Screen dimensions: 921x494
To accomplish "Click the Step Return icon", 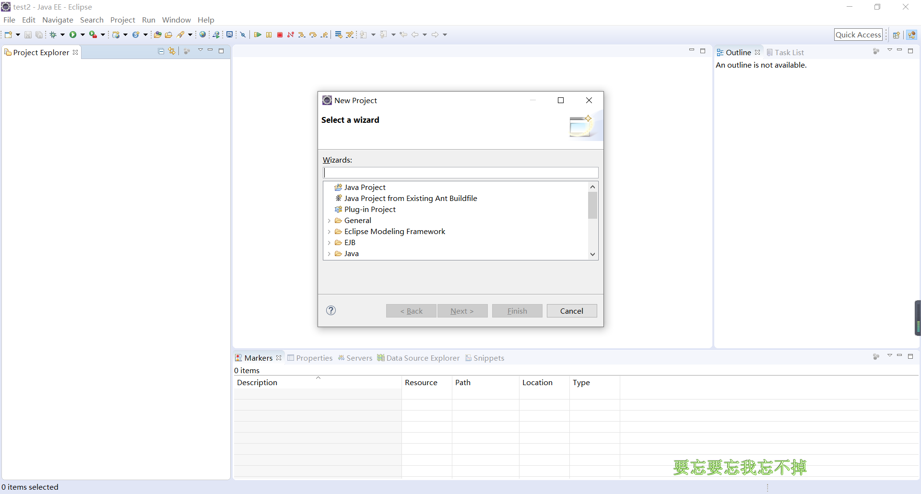I will point(325,35).
